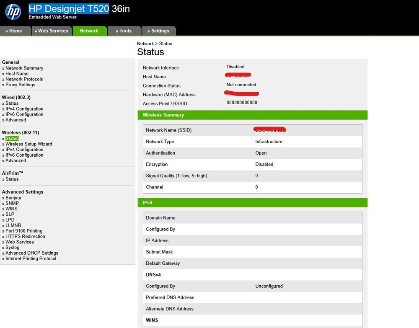Screen dimensions: 419x328
Task: Click the Hardware (MAC) Address label
Action: [169, 95]
